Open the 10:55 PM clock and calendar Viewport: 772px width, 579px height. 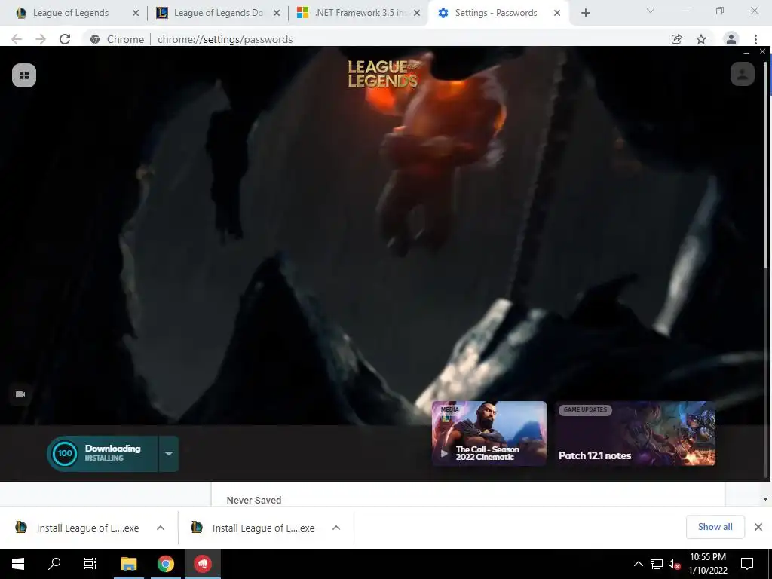[707, 564]
